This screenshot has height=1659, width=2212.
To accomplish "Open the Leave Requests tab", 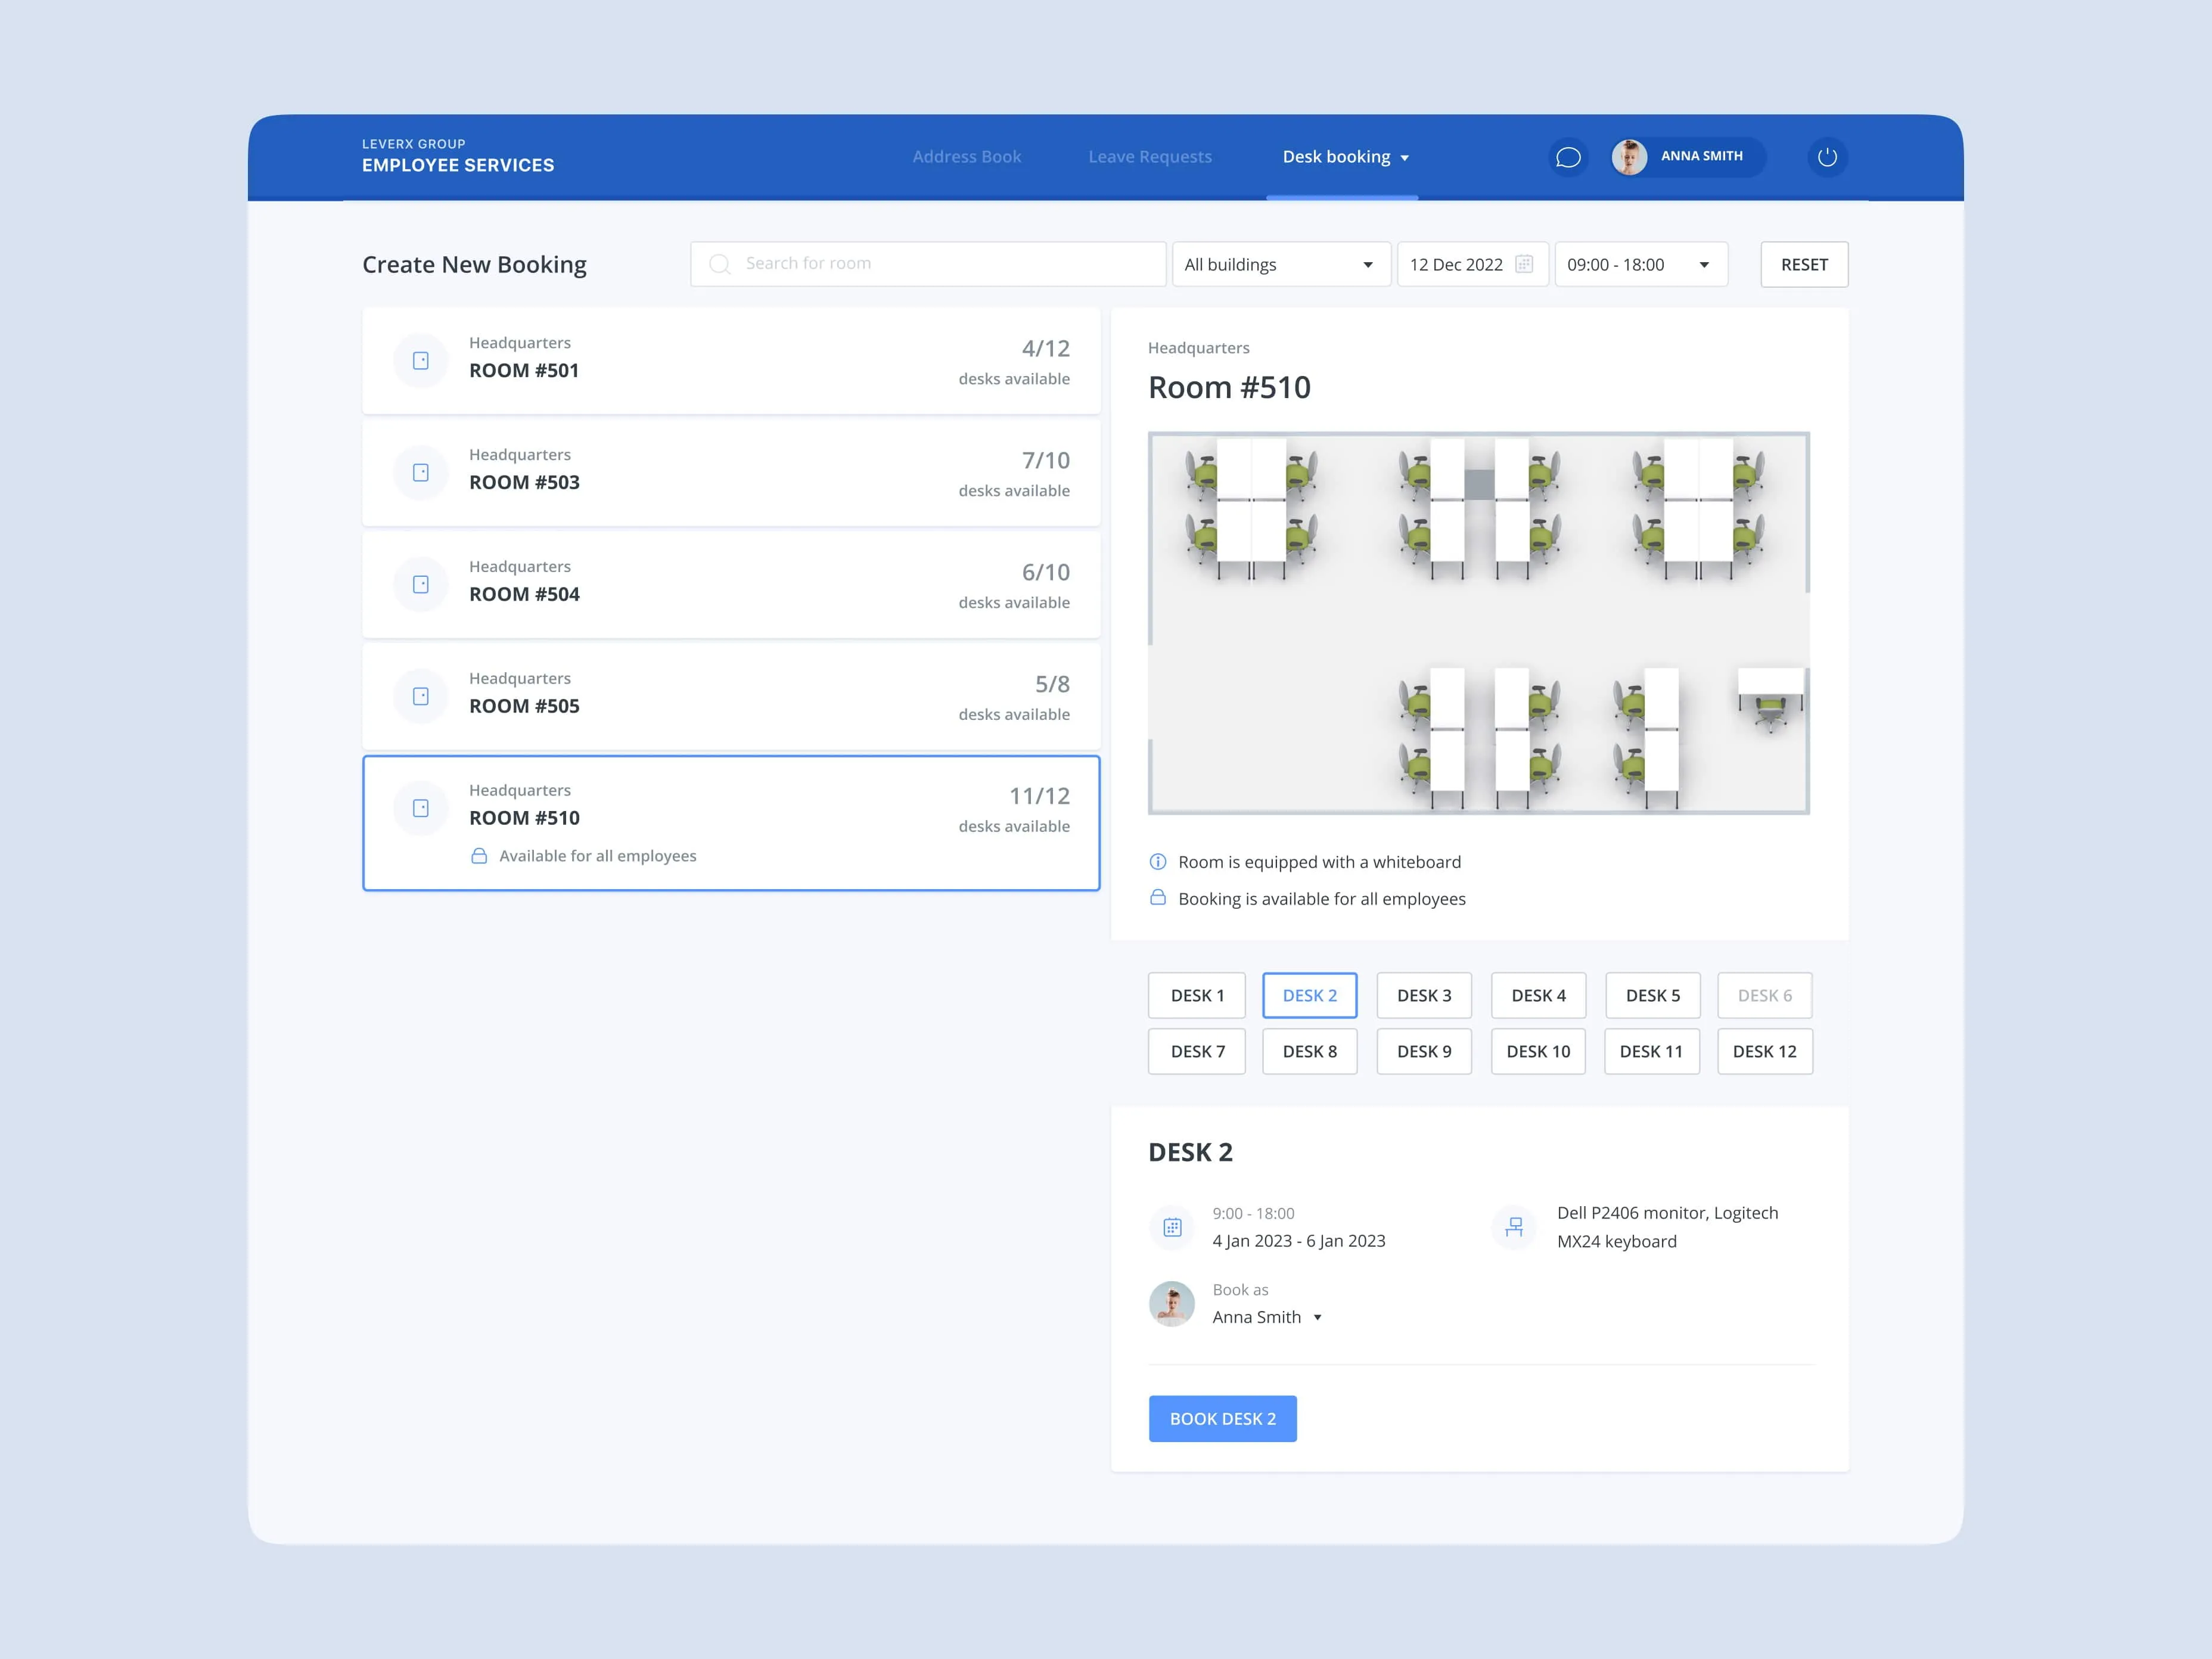I will [x=1150, y=157].
